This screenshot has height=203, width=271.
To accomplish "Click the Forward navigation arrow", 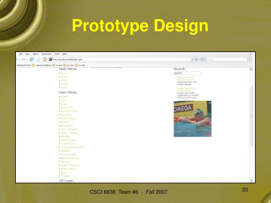I will pyautogui.click(x=23, y=59).
